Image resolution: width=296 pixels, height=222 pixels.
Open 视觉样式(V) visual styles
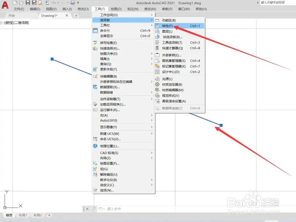click(x=179, y=95)
